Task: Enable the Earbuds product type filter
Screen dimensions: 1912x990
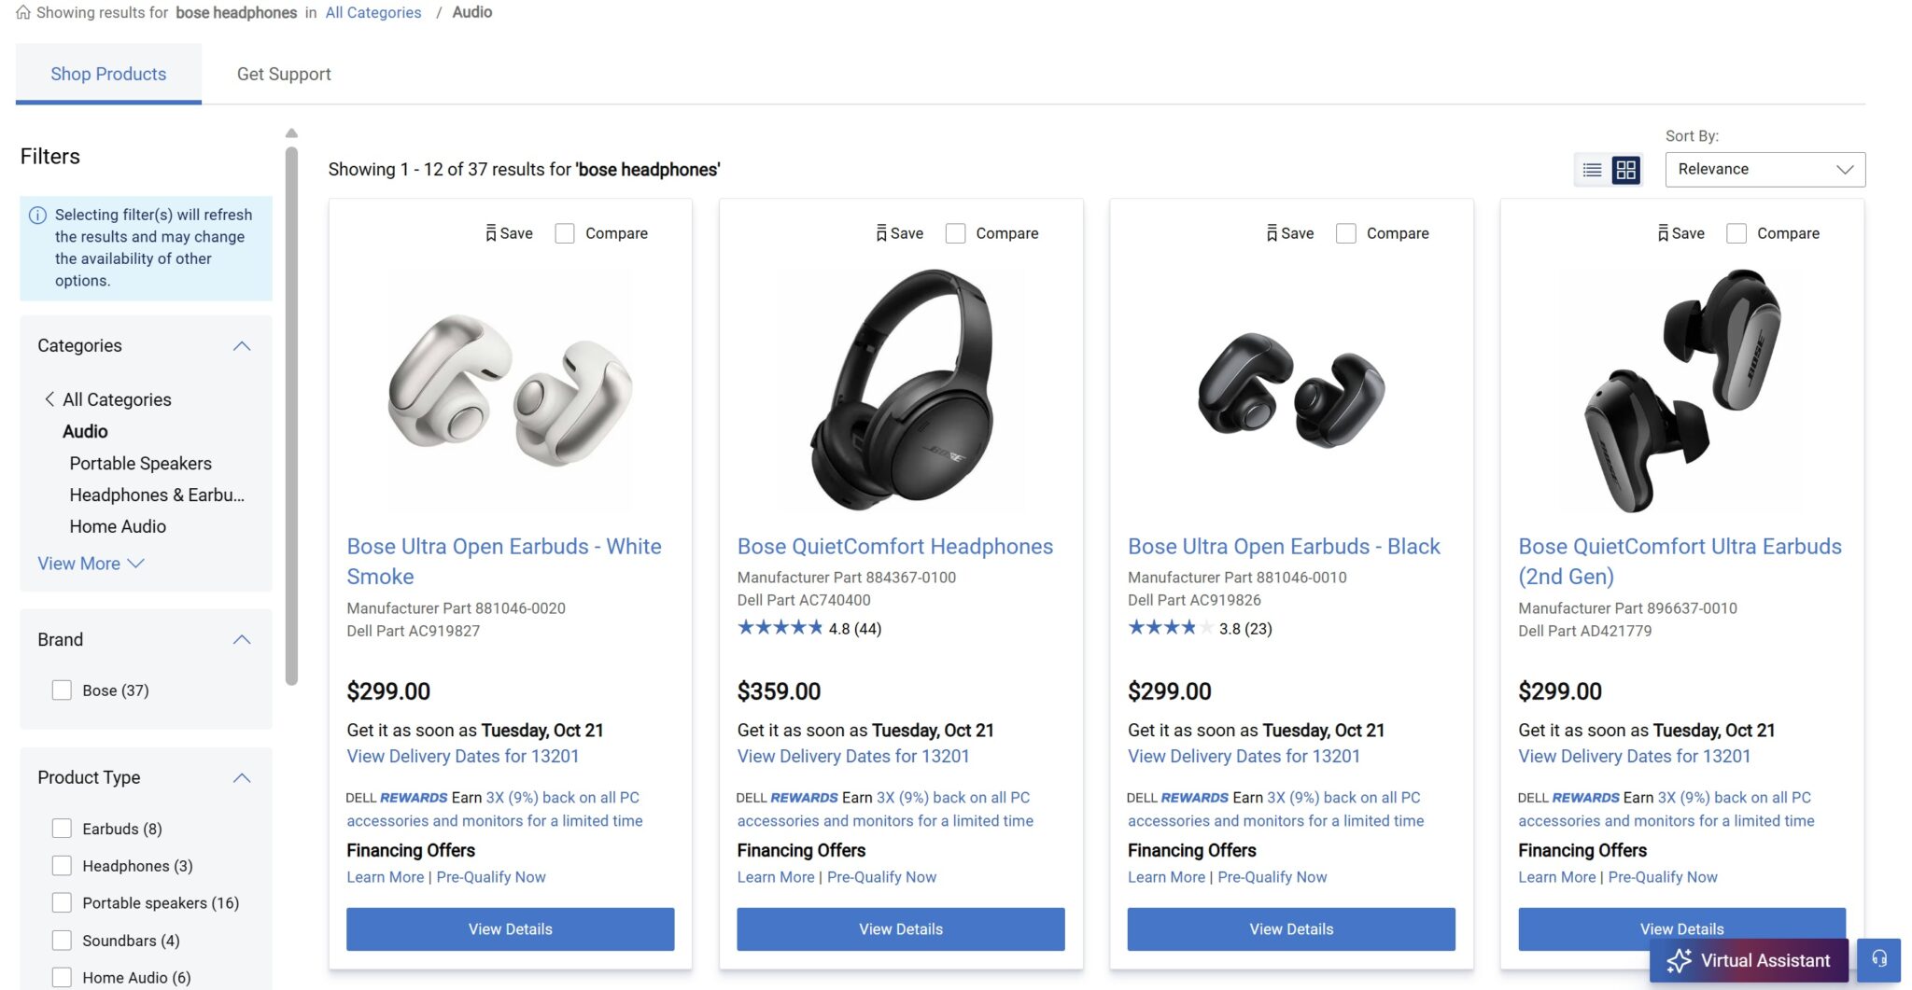Action: coord(62,829)
